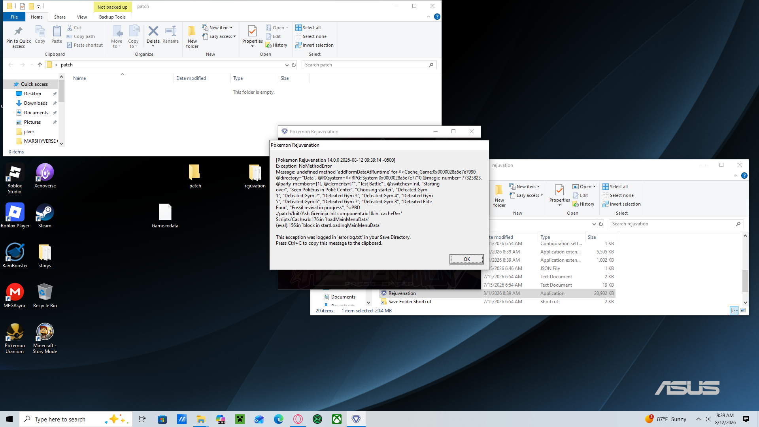Click Rename icon in patch window ribbon

click(x=170, y=34)
